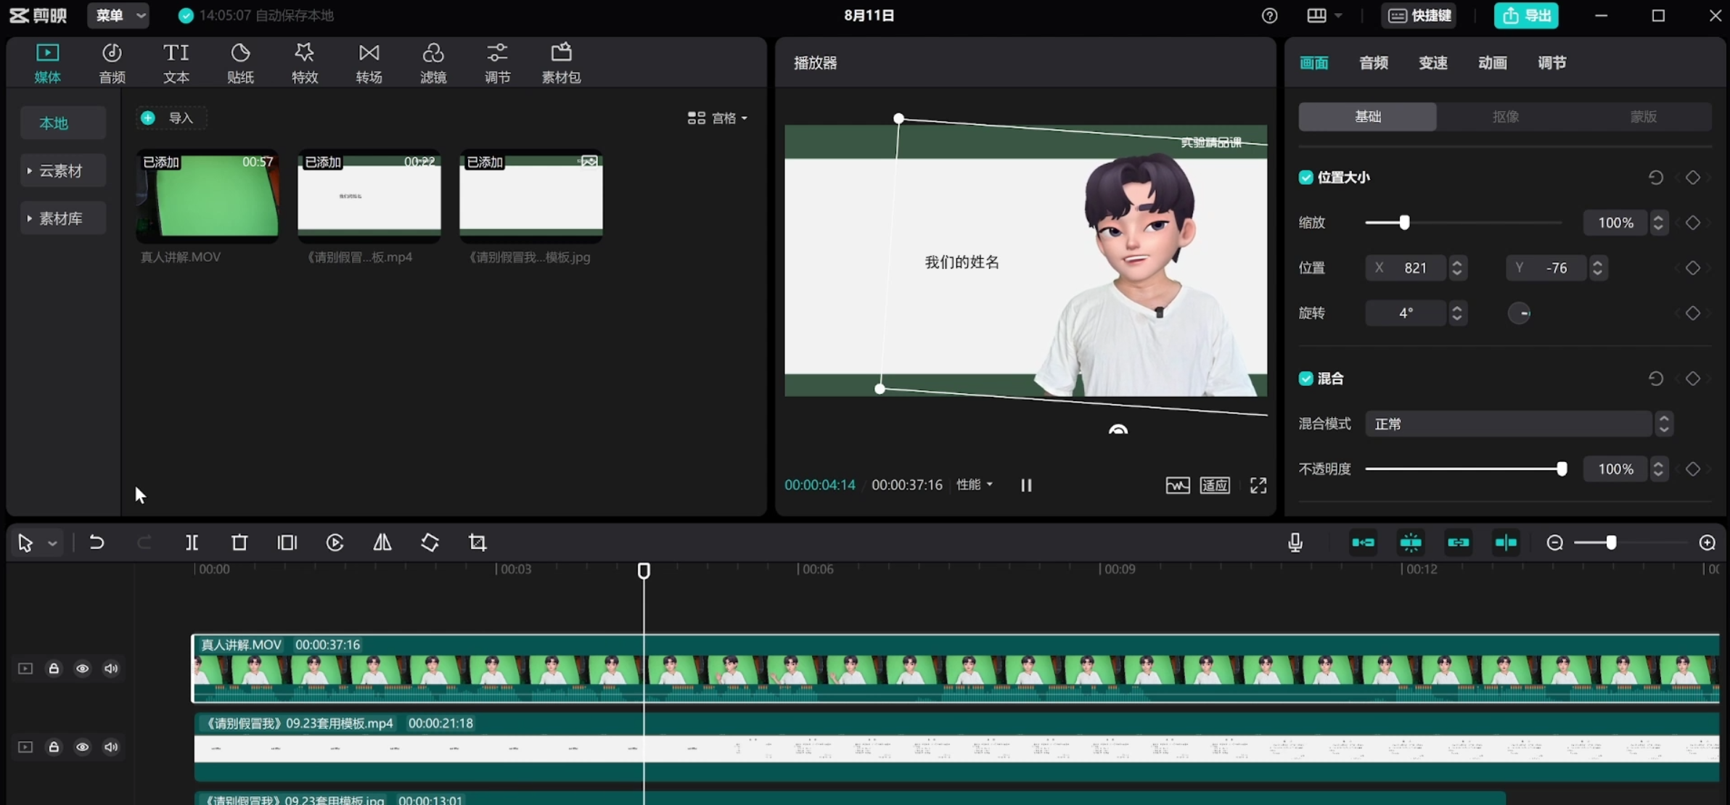Uncheck the 混合 checkbox
1730x805 pixels.
(1305, 379)
